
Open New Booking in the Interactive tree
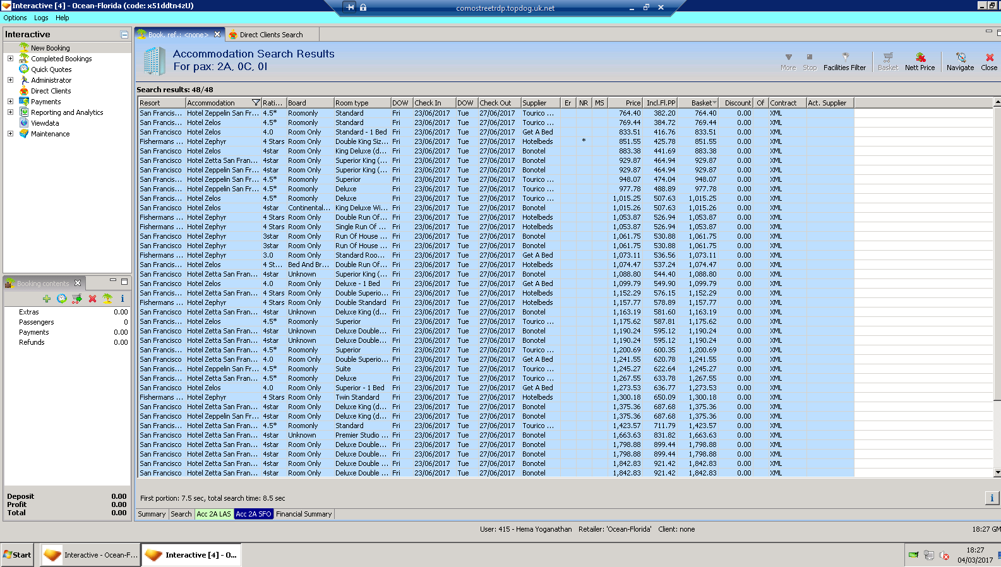[x=51, y=48]
